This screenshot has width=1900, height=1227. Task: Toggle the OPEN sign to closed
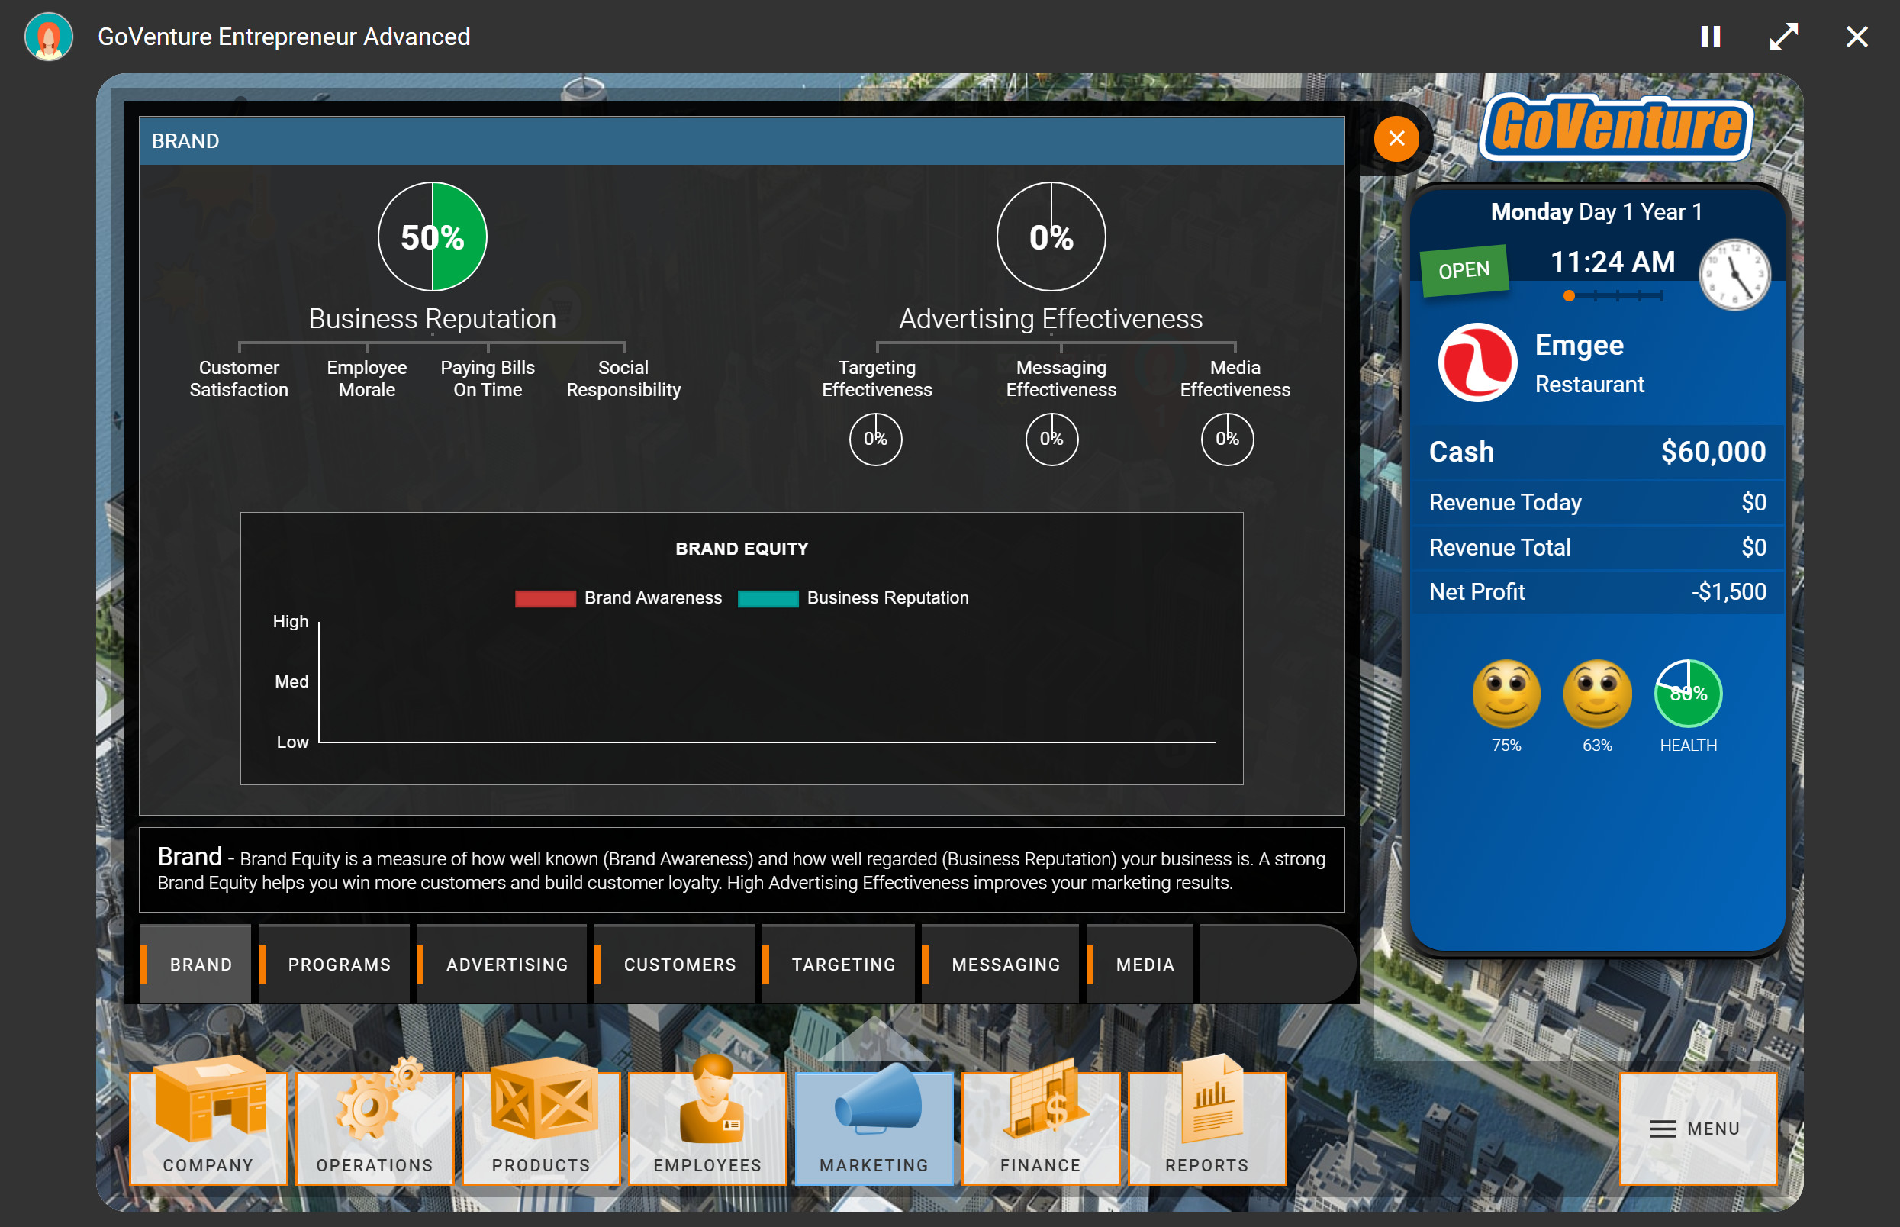click(1464, 269)
